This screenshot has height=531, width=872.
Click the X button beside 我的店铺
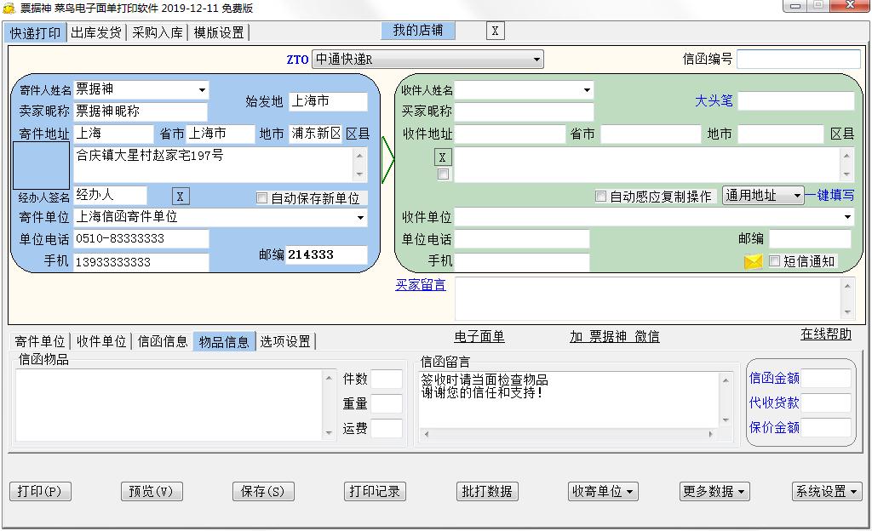point(495,31)
